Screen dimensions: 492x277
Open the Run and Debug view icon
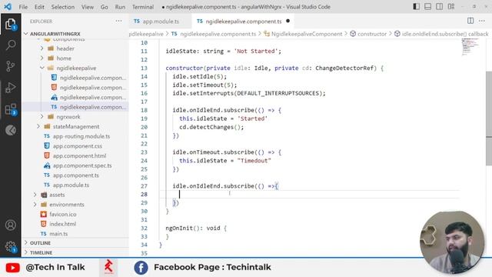click(10, 88)
